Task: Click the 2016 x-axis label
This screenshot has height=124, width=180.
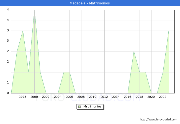Action: point(128,97)
